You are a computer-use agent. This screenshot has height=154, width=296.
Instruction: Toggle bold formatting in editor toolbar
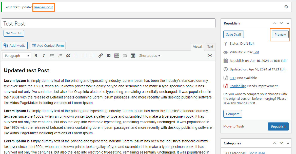tap(36, 56)
